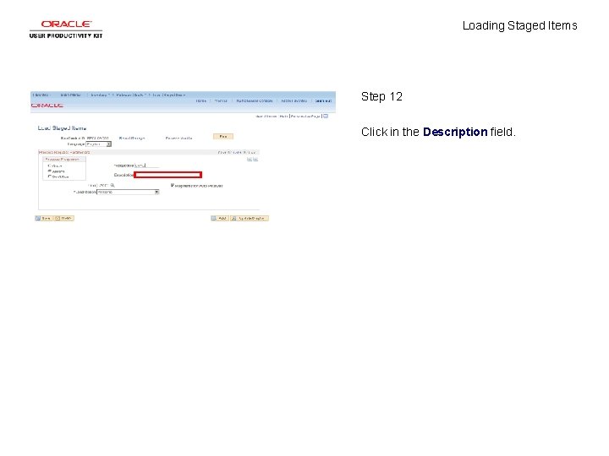The image size is (609, 456).
Task: Open the Report Manager link
Action: [132, 138]
